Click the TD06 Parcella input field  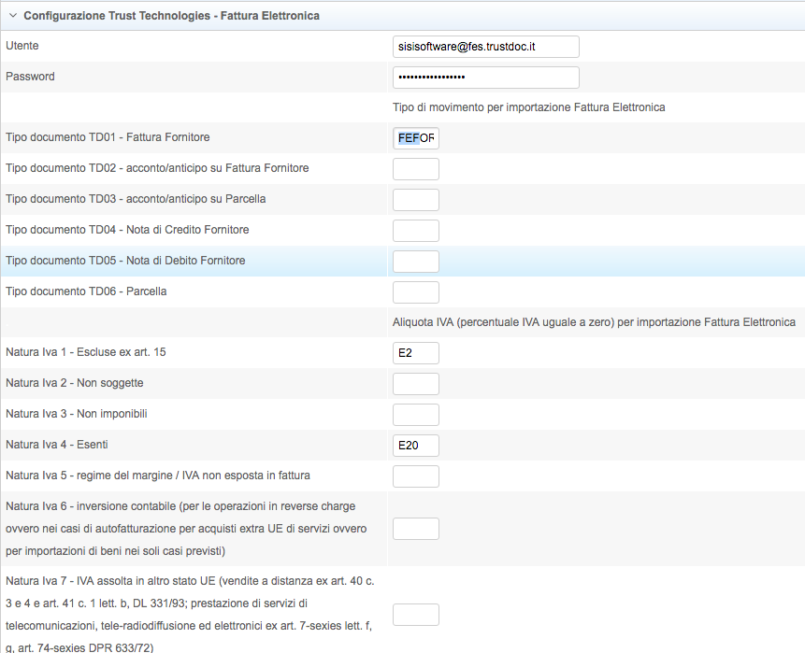(x=416, y=291)
